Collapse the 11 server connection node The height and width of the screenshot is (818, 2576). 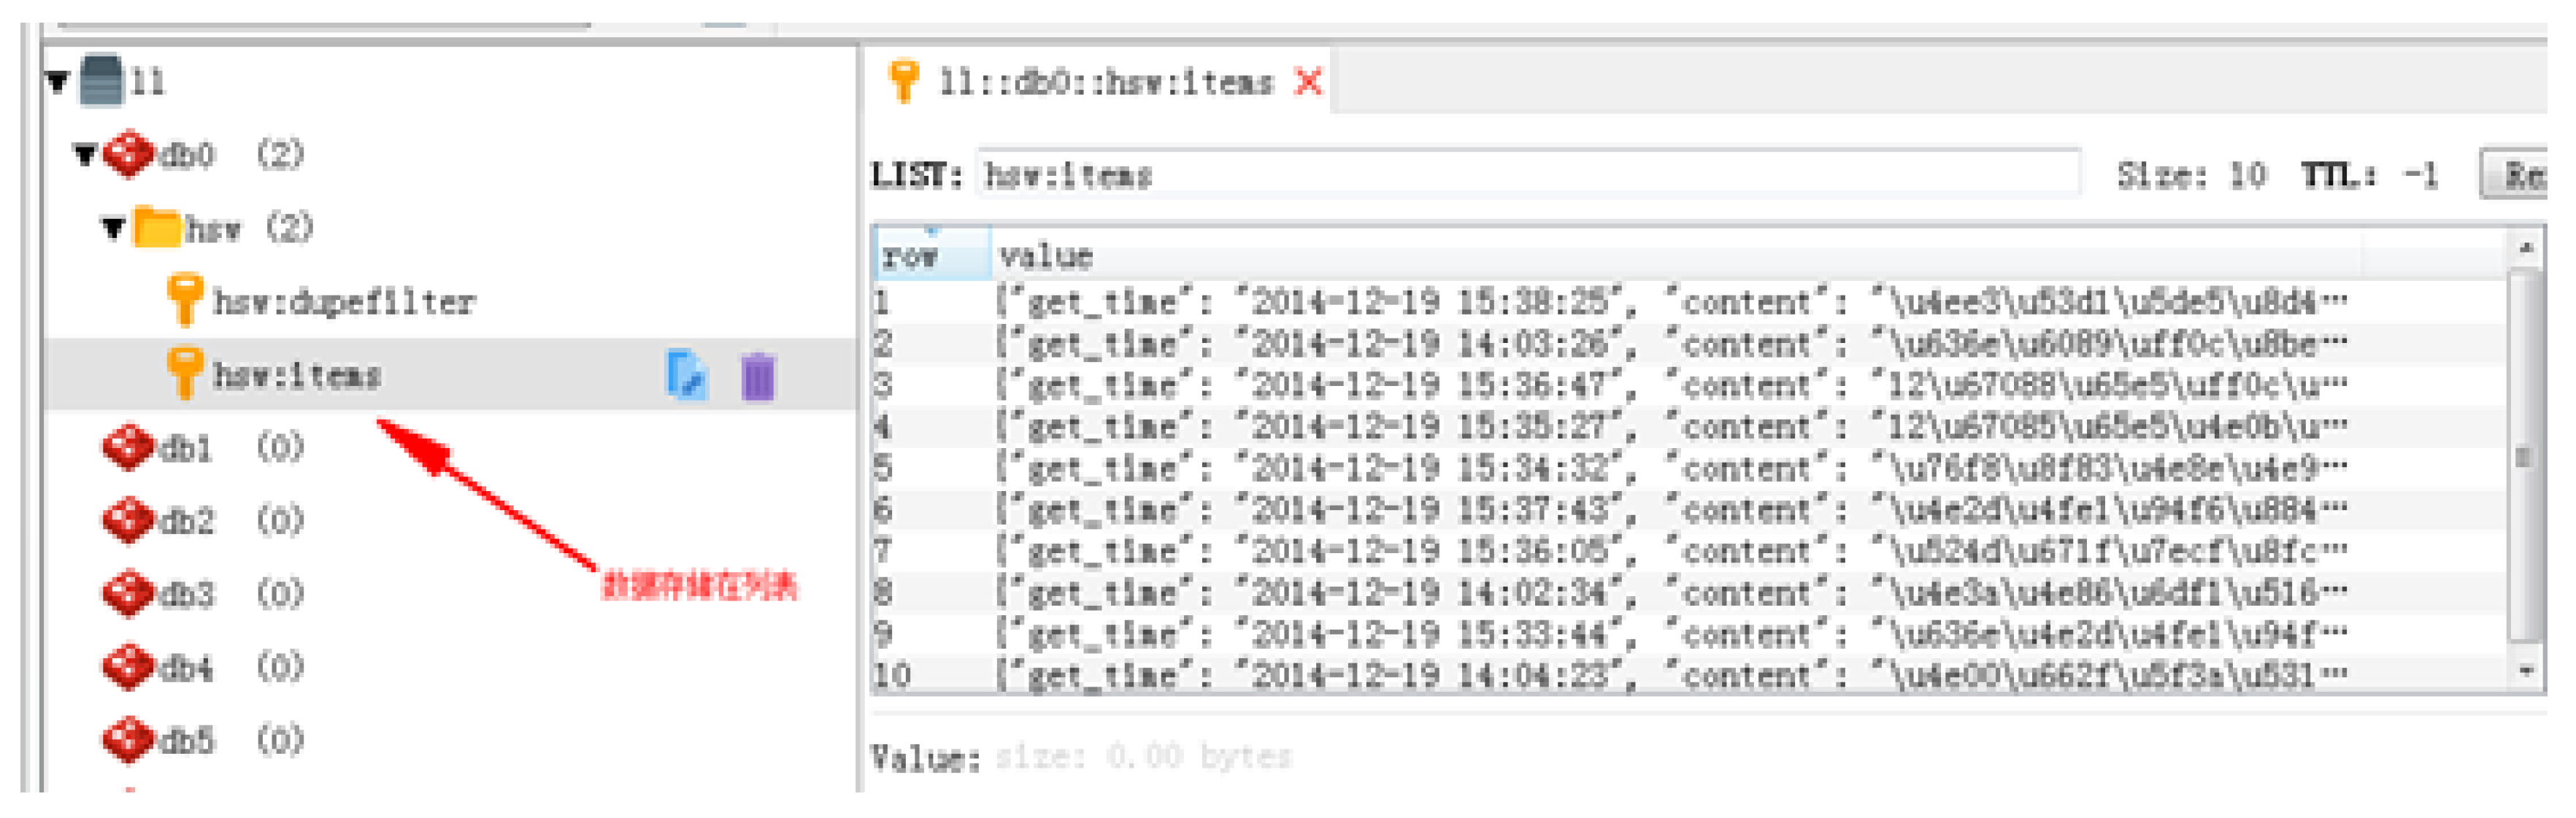point(58,82)
